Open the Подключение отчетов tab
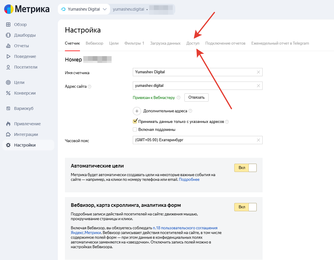This screenshot has width=334, height=260. pos(225,43)
